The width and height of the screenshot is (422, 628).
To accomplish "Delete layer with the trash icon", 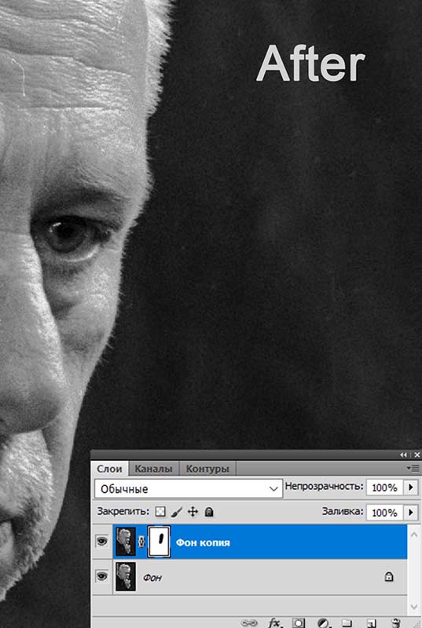I will [x=395, y=623].
